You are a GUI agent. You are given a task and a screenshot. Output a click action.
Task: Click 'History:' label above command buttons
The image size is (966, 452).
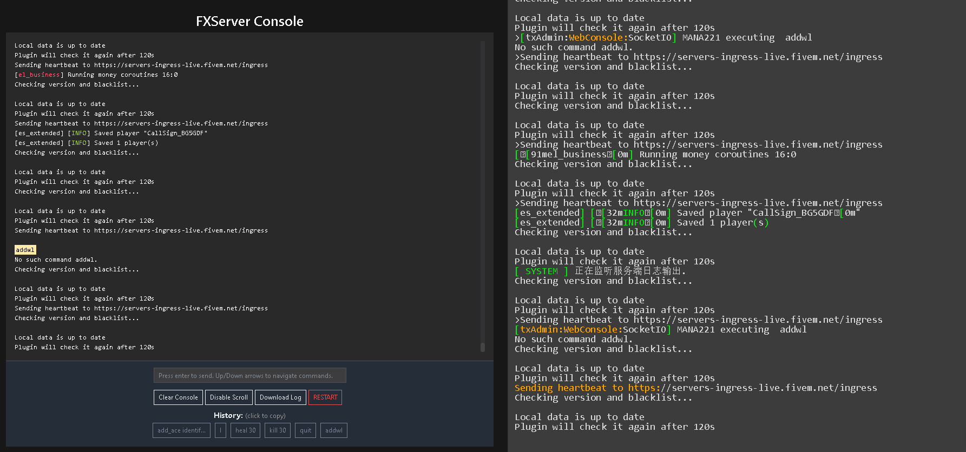pyautogui.click(x=228, y=415)
